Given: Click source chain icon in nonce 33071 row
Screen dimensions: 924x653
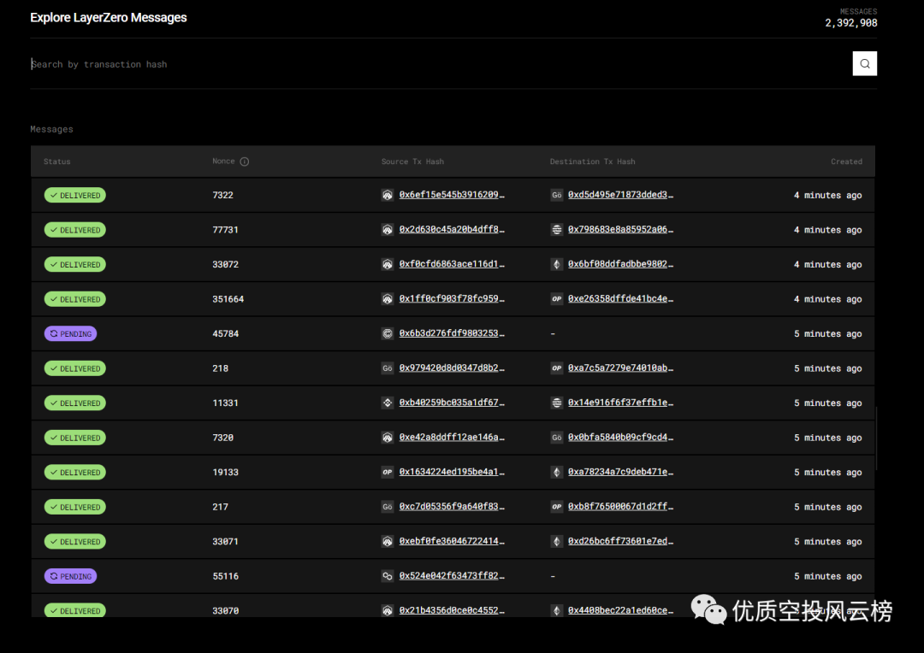Looking at the screenshot, I should pyautogui.click(x=388, y=542).
